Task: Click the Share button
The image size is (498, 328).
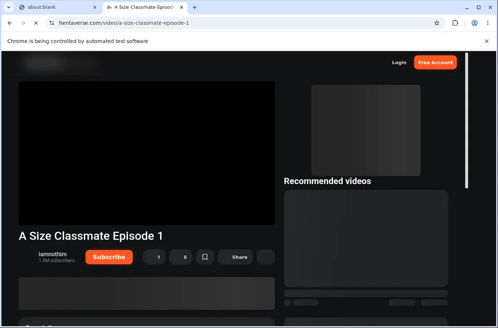Action: tap(235, 257)
